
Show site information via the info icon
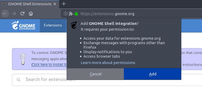(65, 13)
